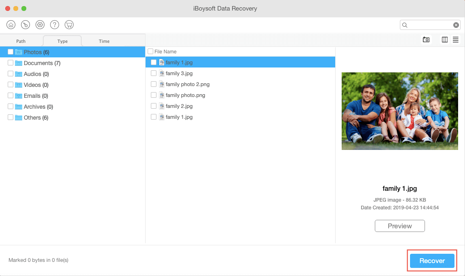Click the Help question mark icon
465x276 pixels.
click(x=55, y=25)
